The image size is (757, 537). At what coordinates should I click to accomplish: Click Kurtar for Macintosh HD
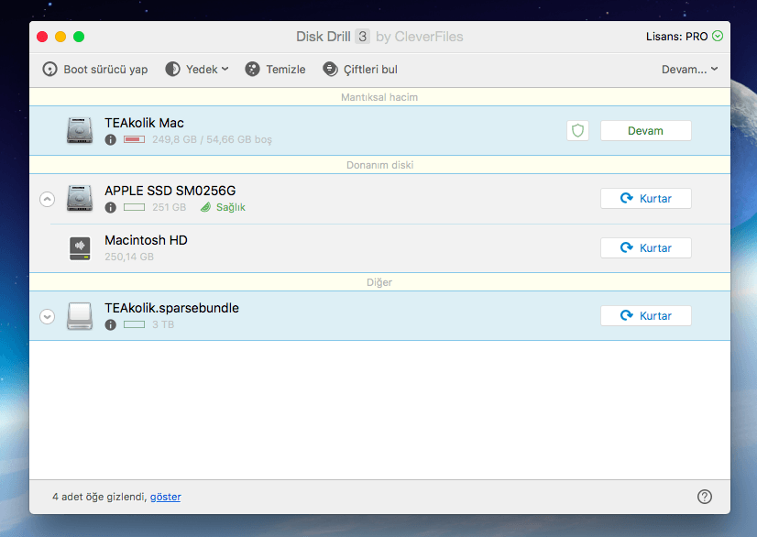pos(645,247)
